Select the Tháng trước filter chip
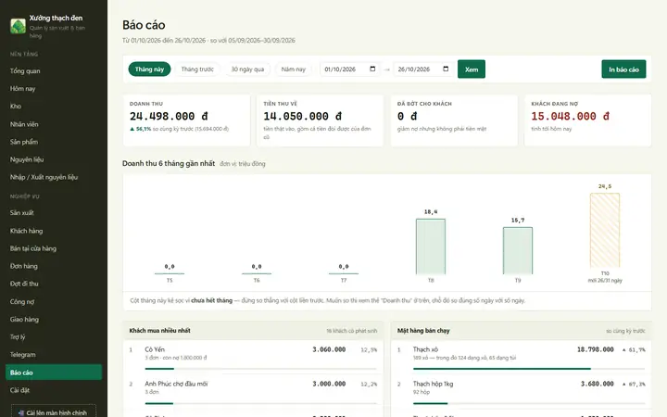The height and width of the screenshot is (417, 667). (197, 69)
